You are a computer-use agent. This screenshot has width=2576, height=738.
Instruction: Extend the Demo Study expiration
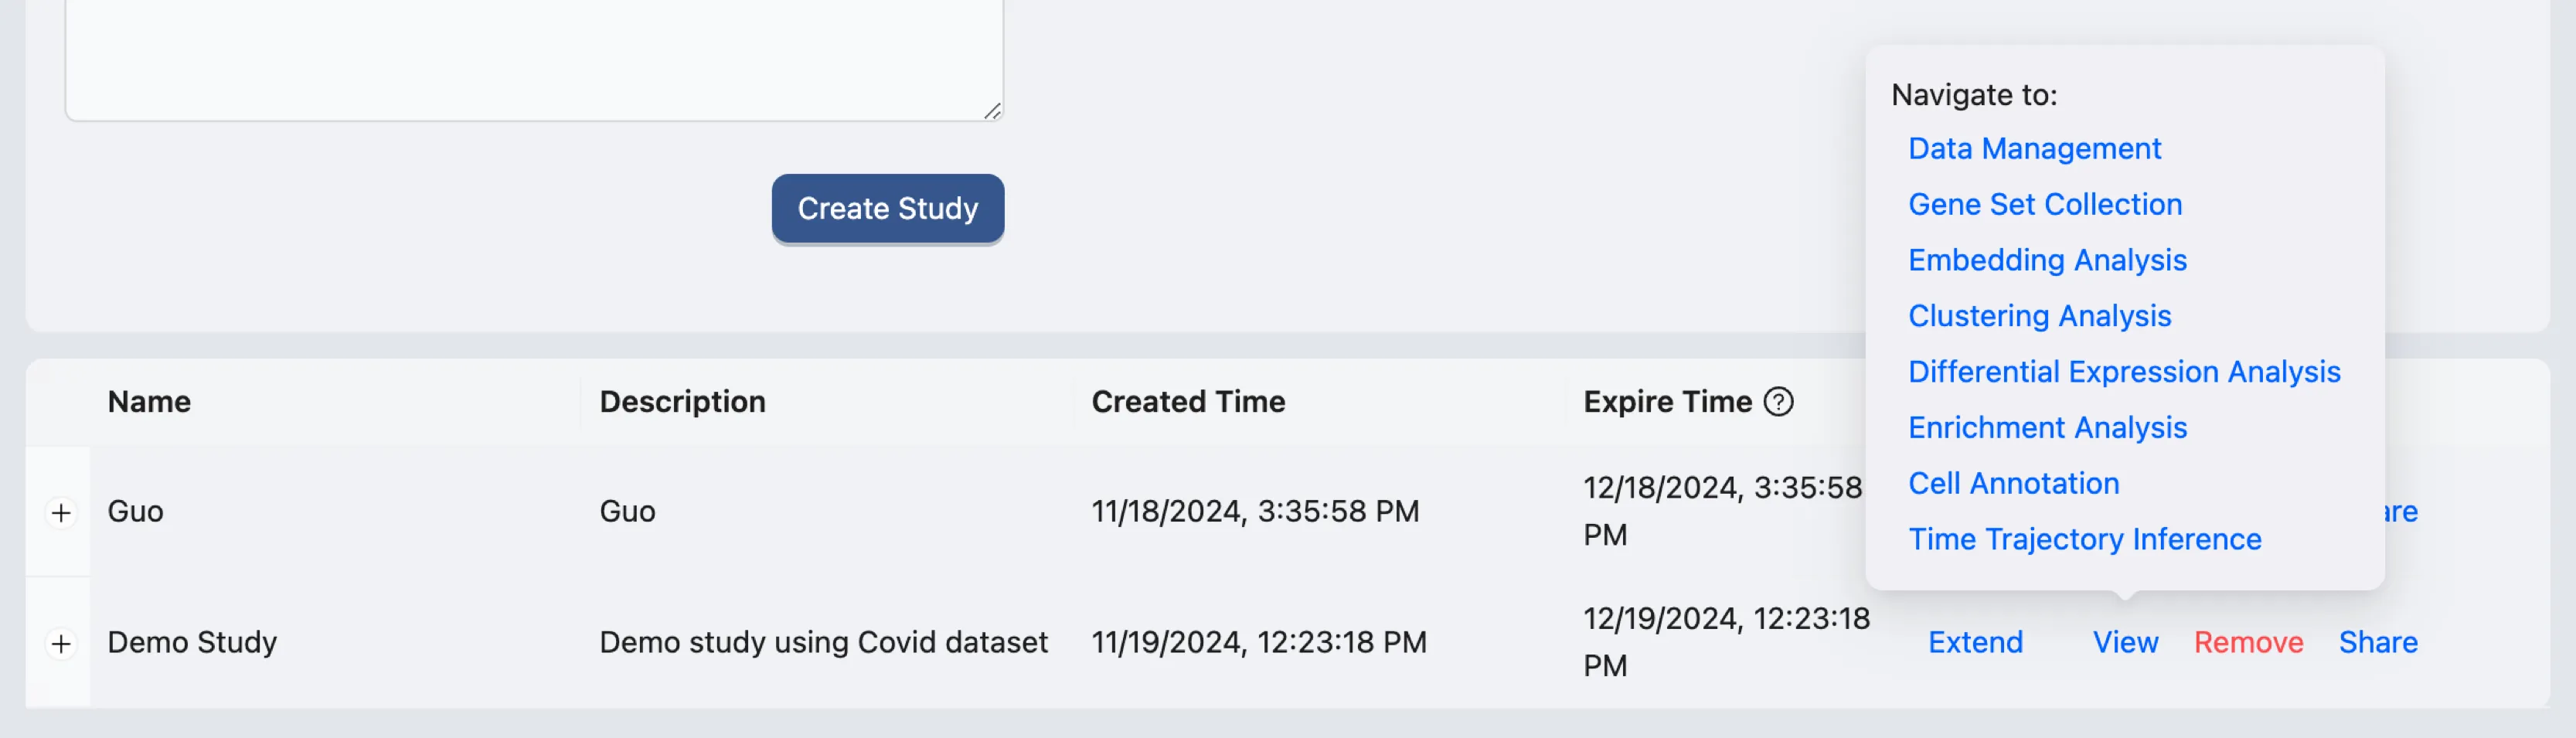point(1975,643)
